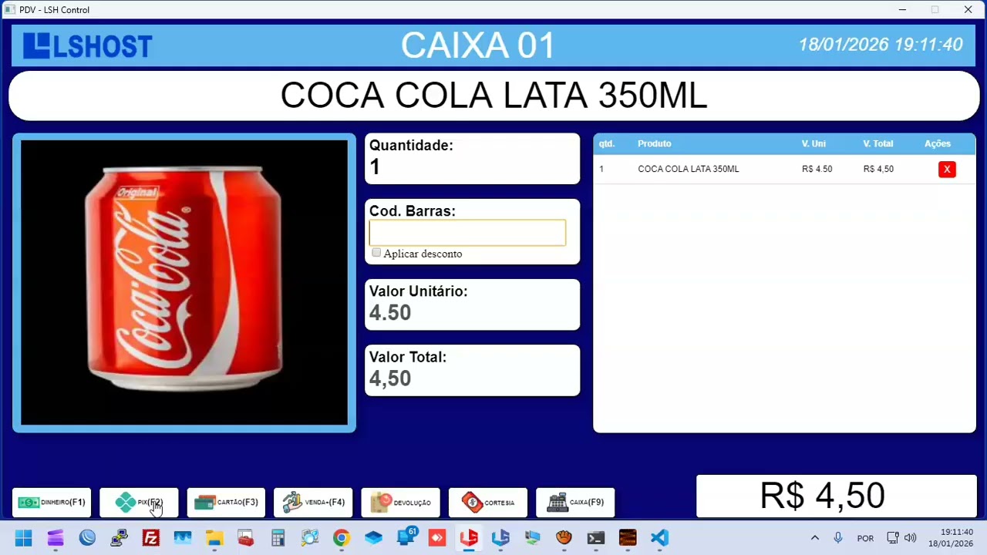
Task: Click the CAIXA 01 header title
Action: pyautogui.click(x=478, y=45)
